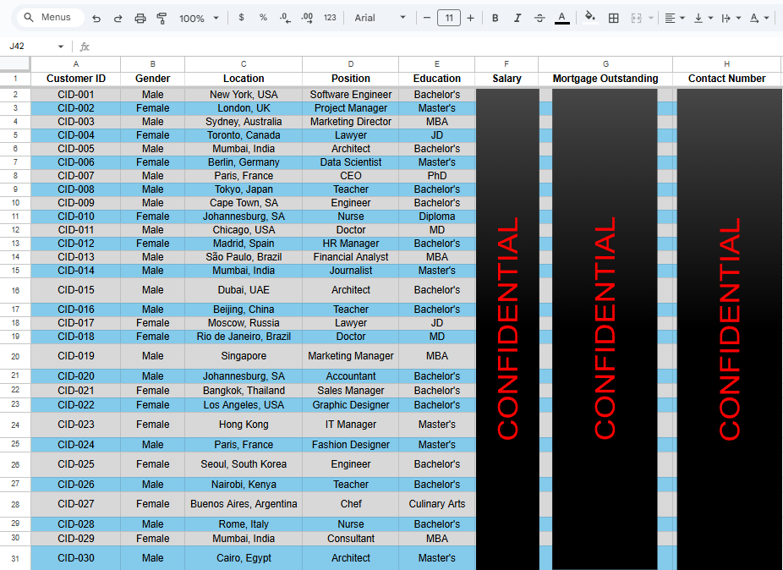Open the fill color picker

pyautogui.click(x=589, y=18)
